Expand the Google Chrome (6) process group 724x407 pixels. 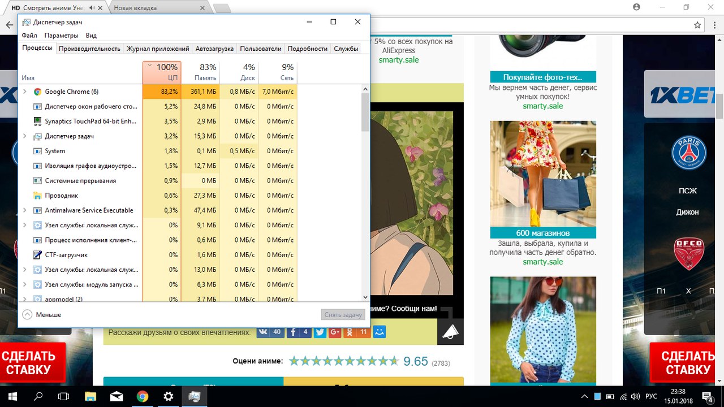coord(24,92)
